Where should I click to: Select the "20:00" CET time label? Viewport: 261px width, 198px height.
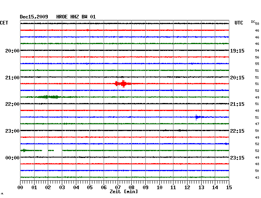12,51
